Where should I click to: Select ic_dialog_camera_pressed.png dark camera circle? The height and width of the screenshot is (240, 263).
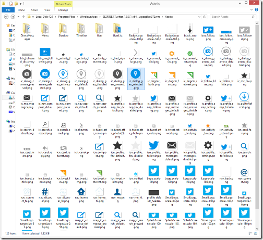[27, 79]
